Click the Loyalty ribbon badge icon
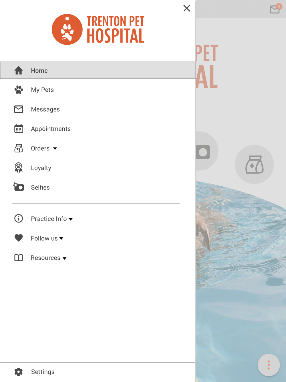Image resolution: width=286 pixels, height=382 pixels. pos(19,168)
